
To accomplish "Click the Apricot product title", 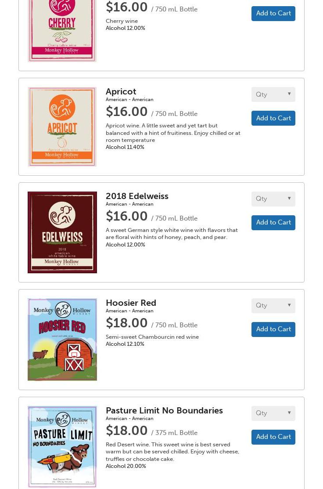I will pos(121,91).
